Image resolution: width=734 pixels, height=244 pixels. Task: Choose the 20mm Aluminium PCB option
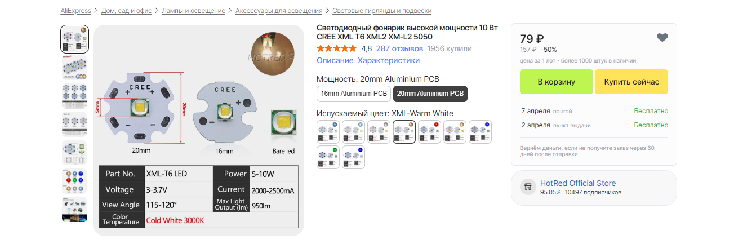pyautogui.click(x=430, y=94)
